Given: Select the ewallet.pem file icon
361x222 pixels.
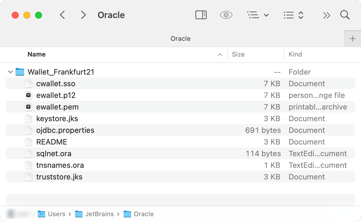Looking at the screenshot, I should [28, 107].
